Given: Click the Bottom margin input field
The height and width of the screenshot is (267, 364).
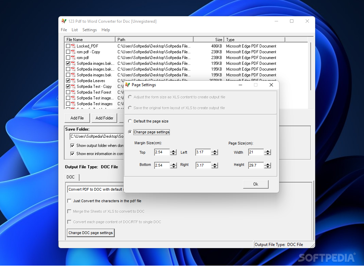Looking at the screenshot, I should pos(162,166).
